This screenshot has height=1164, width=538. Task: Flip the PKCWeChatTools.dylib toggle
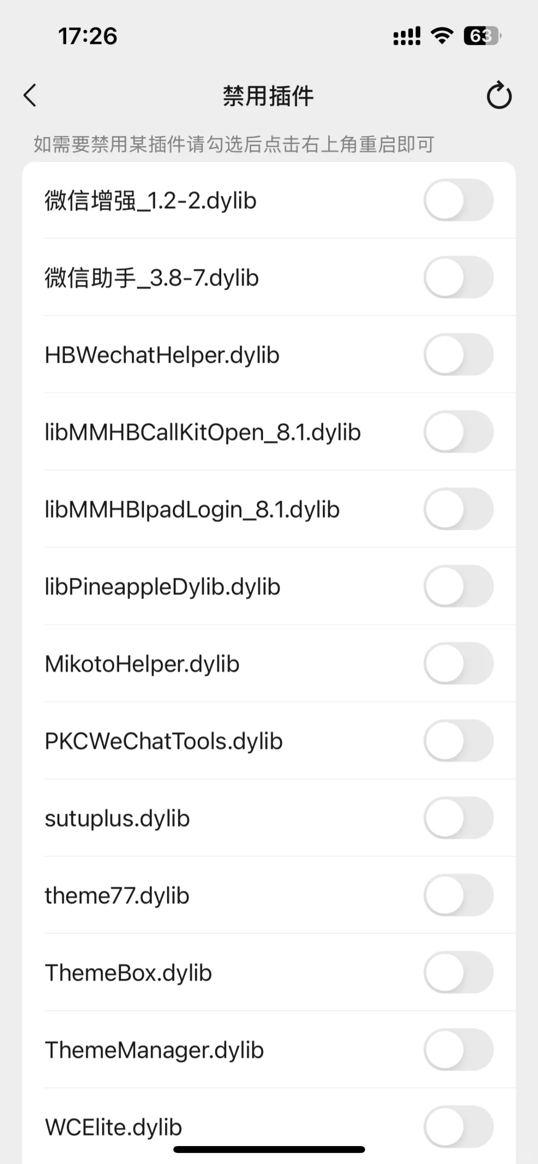pos(458,741)
